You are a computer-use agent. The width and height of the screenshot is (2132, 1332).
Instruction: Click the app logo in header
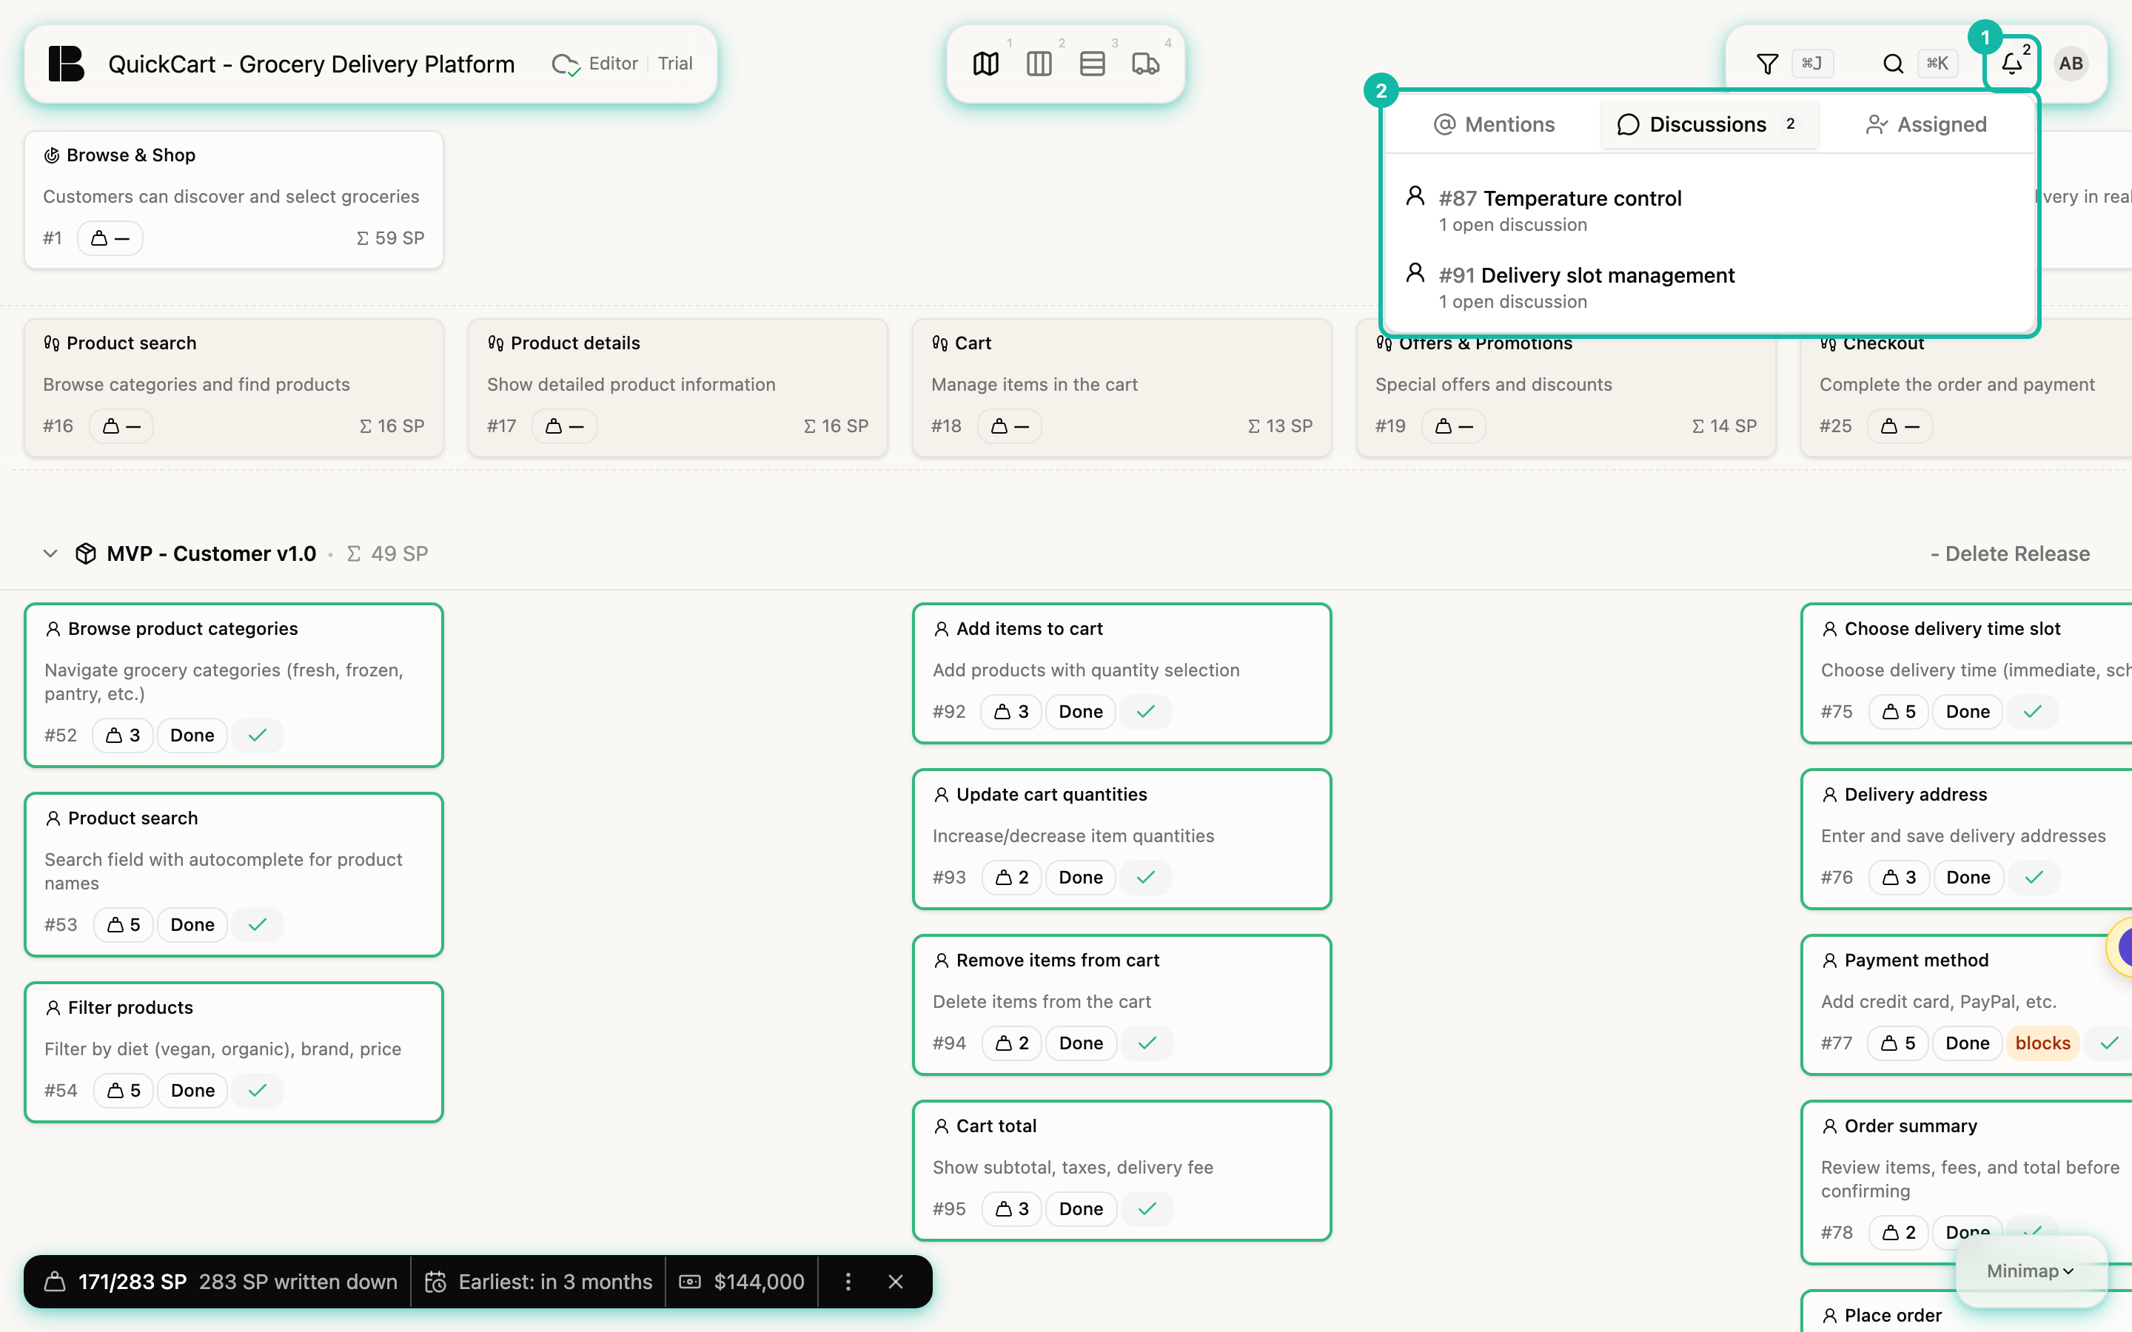66,64
